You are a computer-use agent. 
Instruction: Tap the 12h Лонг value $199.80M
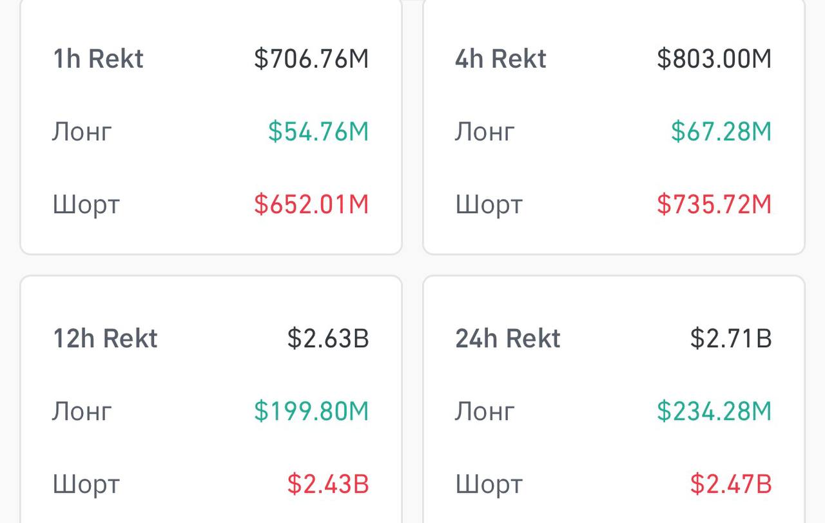(311, 411)
